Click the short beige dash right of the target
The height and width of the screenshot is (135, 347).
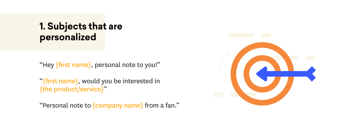(x=310, y=58)
